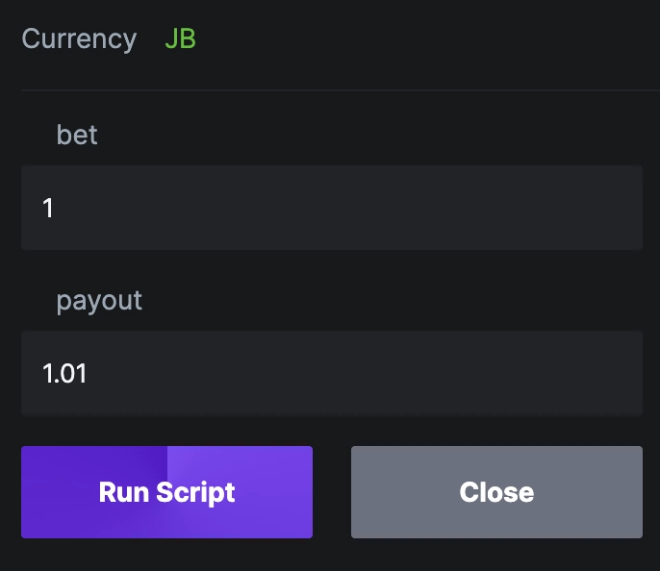Focus the payout input field
Viewport: 660px width, 571px height.
coord(331,373)
